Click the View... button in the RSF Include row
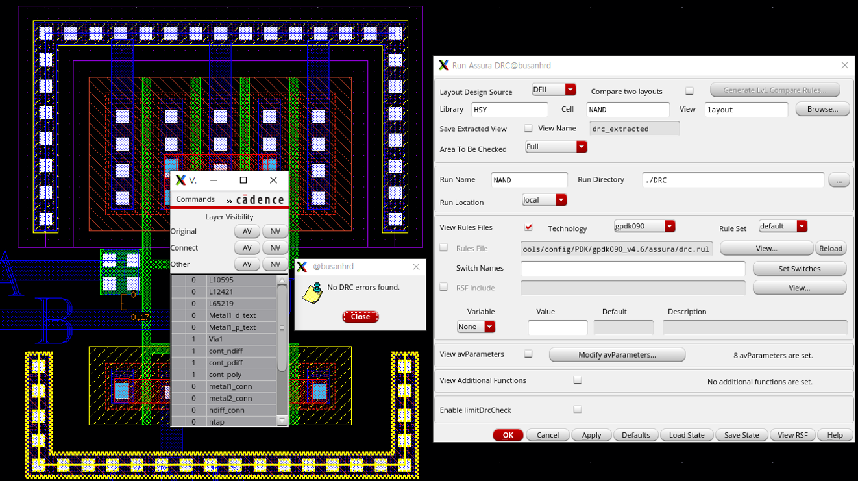This screenshot has height=481, width=858. [x=800, y=288]
